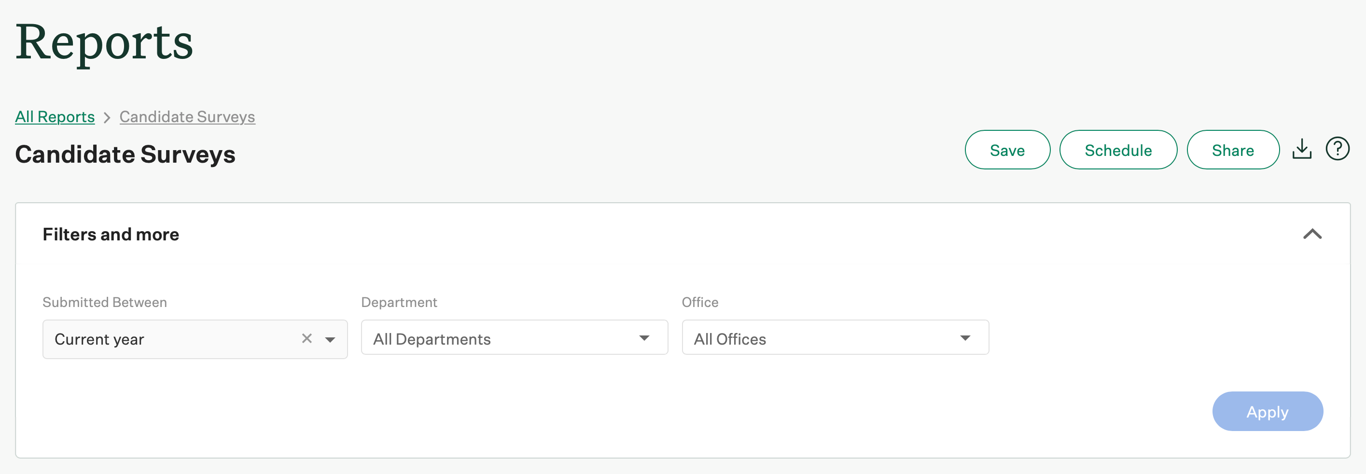
Task: Open the help question mark icon
Action: coord(1338,149)
